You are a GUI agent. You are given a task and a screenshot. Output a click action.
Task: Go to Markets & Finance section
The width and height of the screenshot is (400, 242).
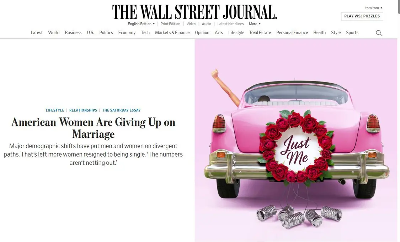pos(172,33)
